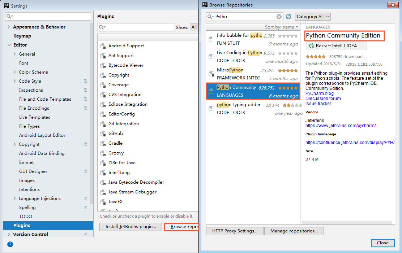
Task: Select Live Templates in Settings tree
Action: (35, 117)
